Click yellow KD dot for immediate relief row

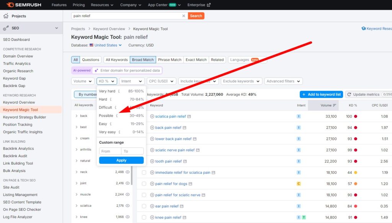coord(356,172)
